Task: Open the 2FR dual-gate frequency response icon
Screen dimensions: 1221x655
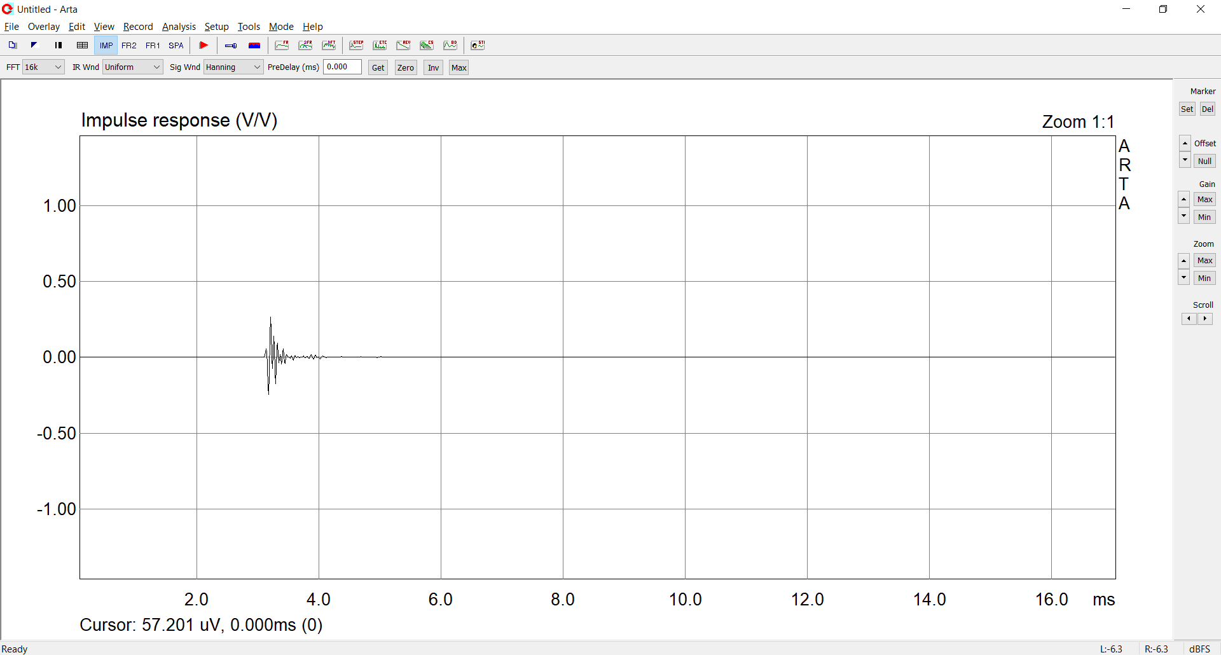Action: (x=305, y=45)
